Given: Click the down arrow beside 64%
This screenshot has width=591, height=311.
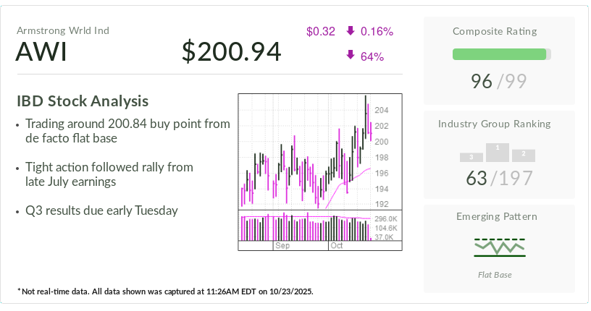Looking at the screenshot, I should [351, 56].
